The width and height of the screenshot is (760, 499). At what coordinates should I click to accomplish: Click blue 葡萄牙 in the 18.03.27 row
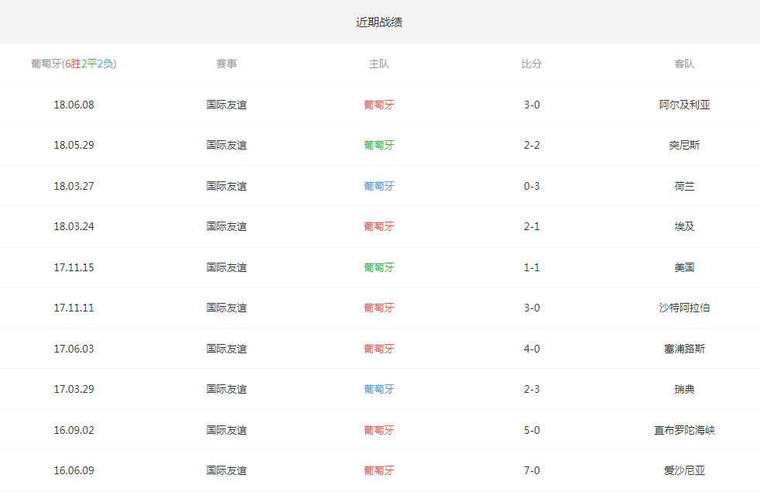point(379,186)
